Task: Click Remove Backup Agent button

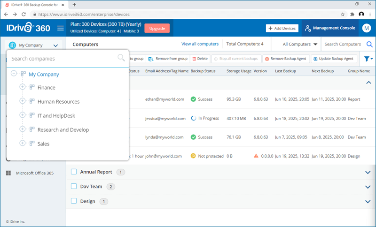Action: [286, 59]
